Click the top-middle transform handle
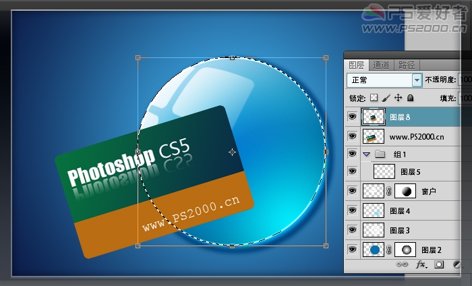Viewport: 472px width, 286px height. click(232, 57)
